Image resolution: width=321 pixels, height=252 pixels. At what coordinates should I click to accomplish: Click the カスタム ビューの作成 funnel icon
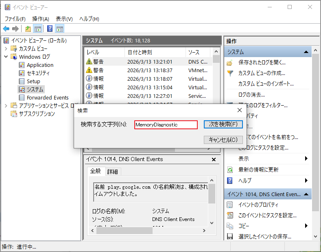pos(230,73)
